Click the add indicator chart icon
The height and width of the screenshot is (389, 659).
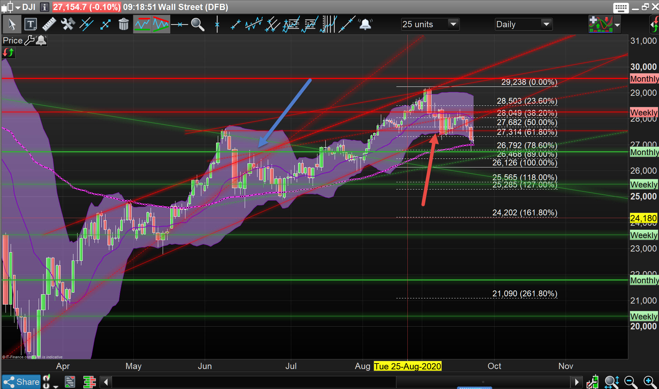coord(601,24)
